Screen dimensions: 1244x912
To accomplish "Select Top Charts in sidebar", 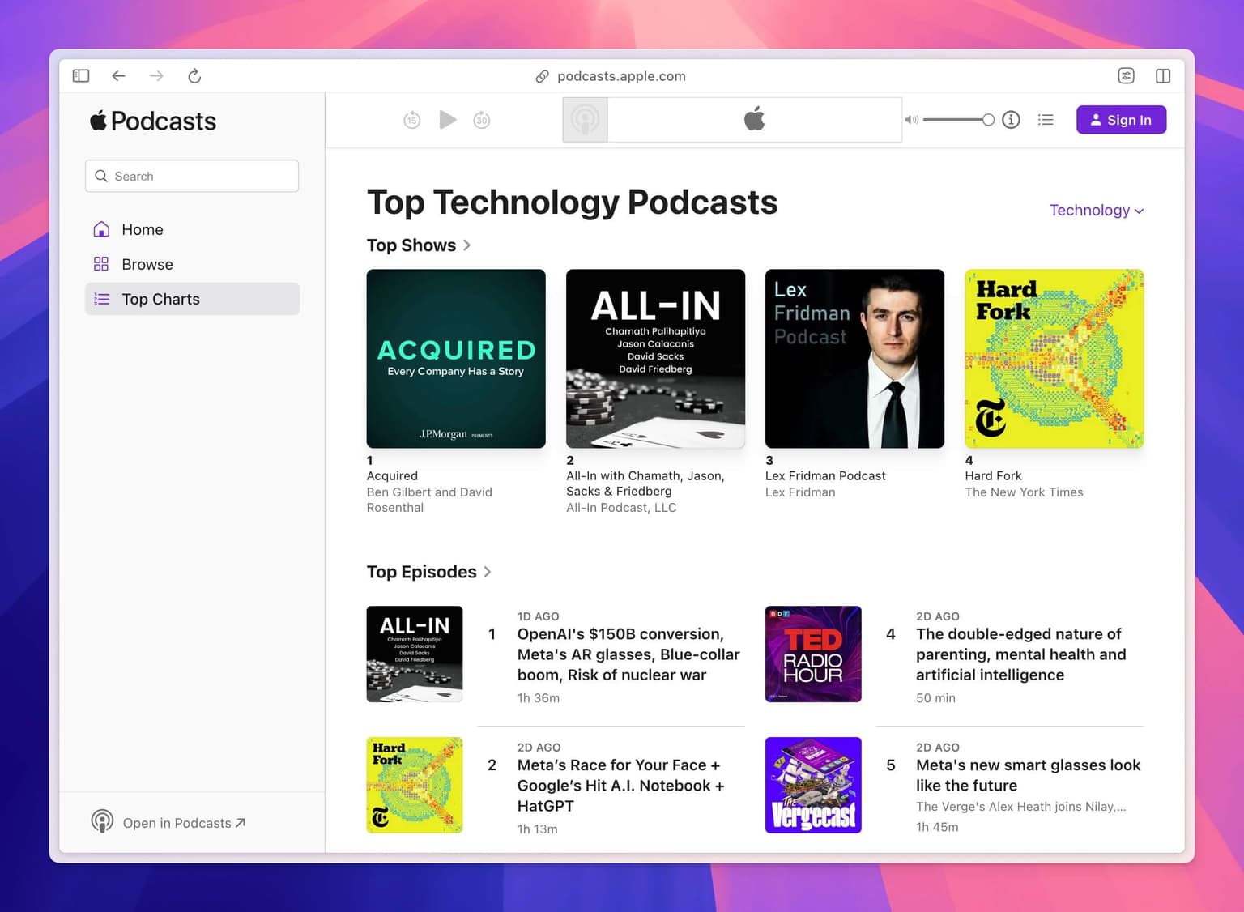I will (x=192, y=299).
